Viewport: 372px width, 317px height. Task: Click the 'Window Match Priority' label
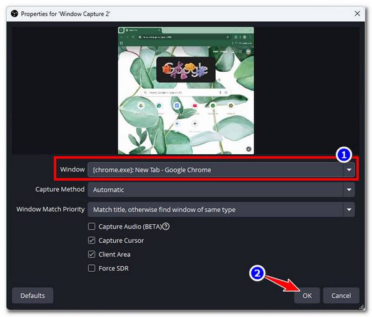(50, 209)
